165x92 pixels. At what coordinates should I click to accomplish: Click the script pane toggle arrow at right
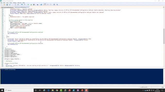(164, 7)
